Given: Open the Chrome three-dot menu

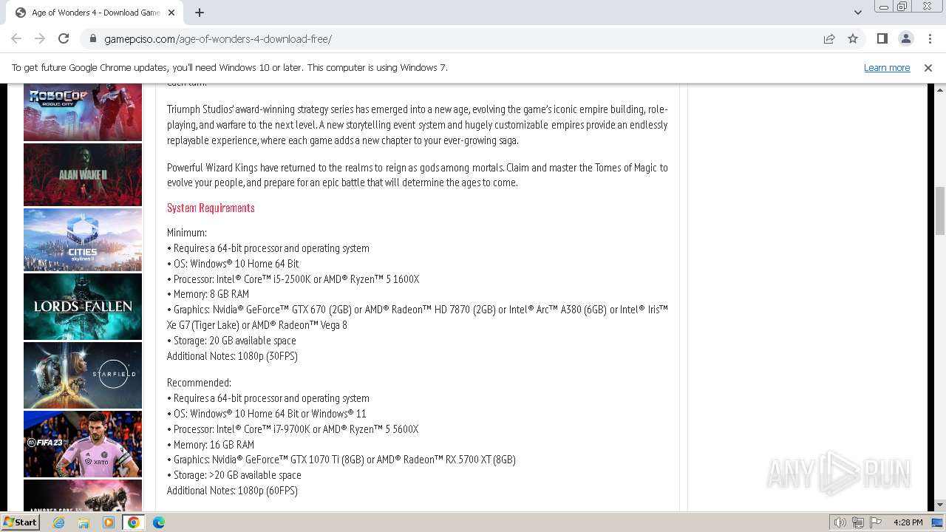Looking at the screenshot, I should (x=929, y=38).
